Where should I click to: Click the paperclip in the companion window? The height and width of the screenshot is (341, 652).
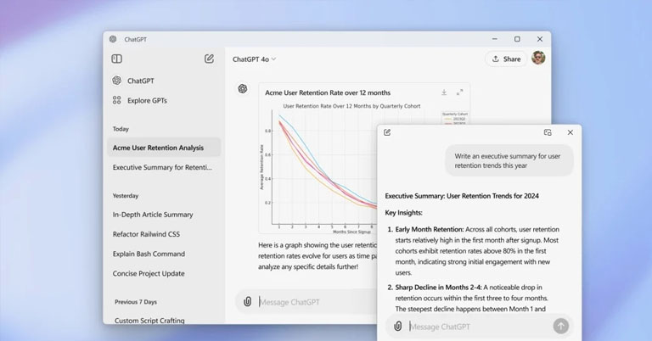click(x=397, y=326)
